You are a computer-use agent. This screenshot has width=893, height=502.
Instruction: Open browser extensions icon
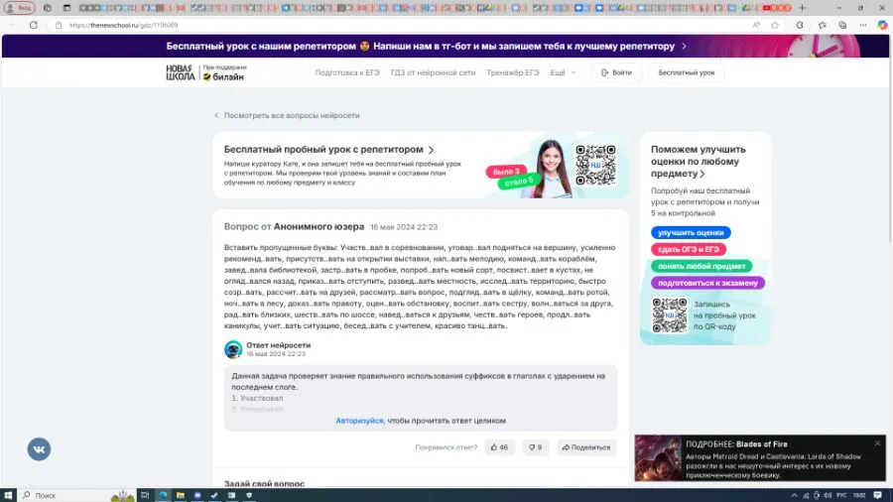coord(800,25)
